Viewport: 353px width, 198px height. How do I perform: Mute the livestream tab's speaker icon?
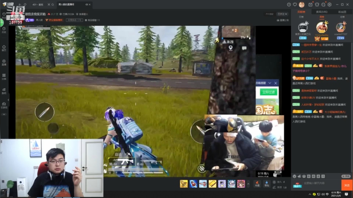[86, 4]
